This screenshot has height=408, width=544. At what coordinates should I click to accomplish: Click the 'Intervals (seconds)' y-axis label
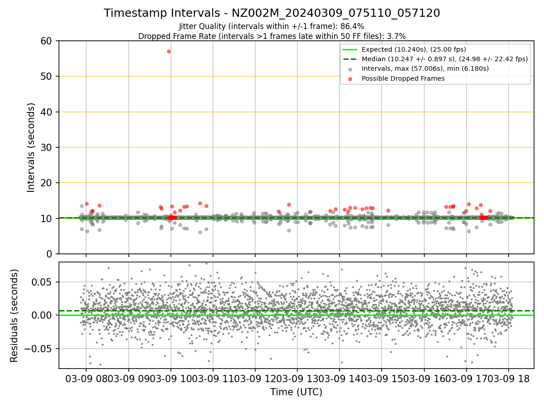pyautogui.click(x=31, y=147)
